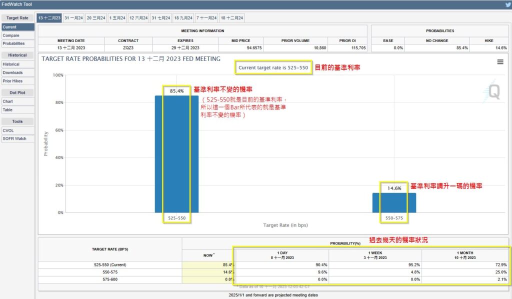This screenshot has width=512, height=299.
Task: Open the Dot Plot Table item
Action: pyautogui.click(x=17, y=109)
